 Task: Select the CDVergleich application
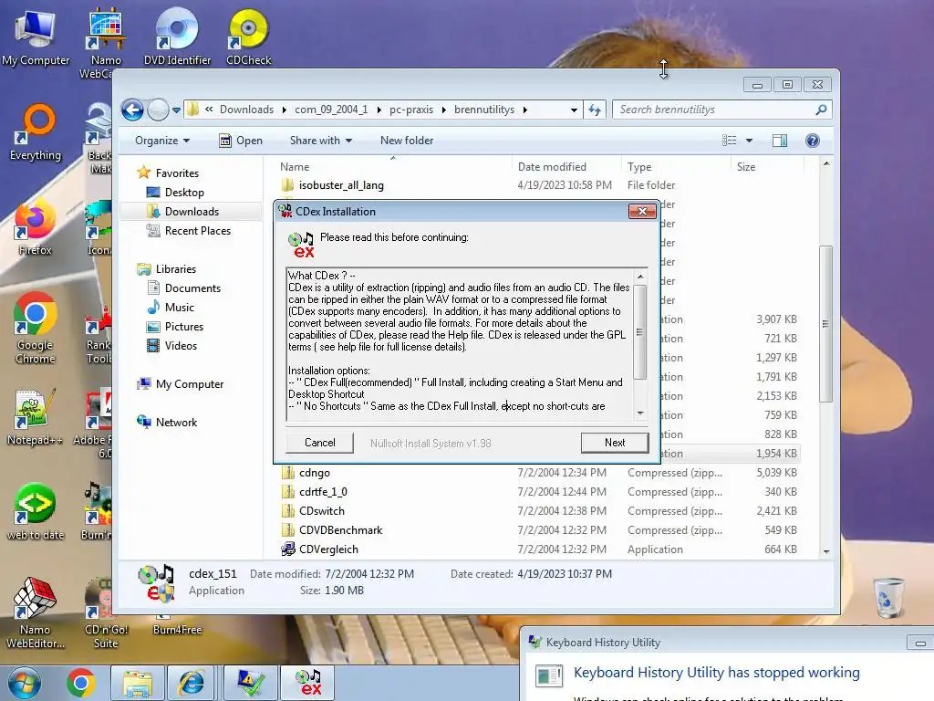[x=328, y=549]
